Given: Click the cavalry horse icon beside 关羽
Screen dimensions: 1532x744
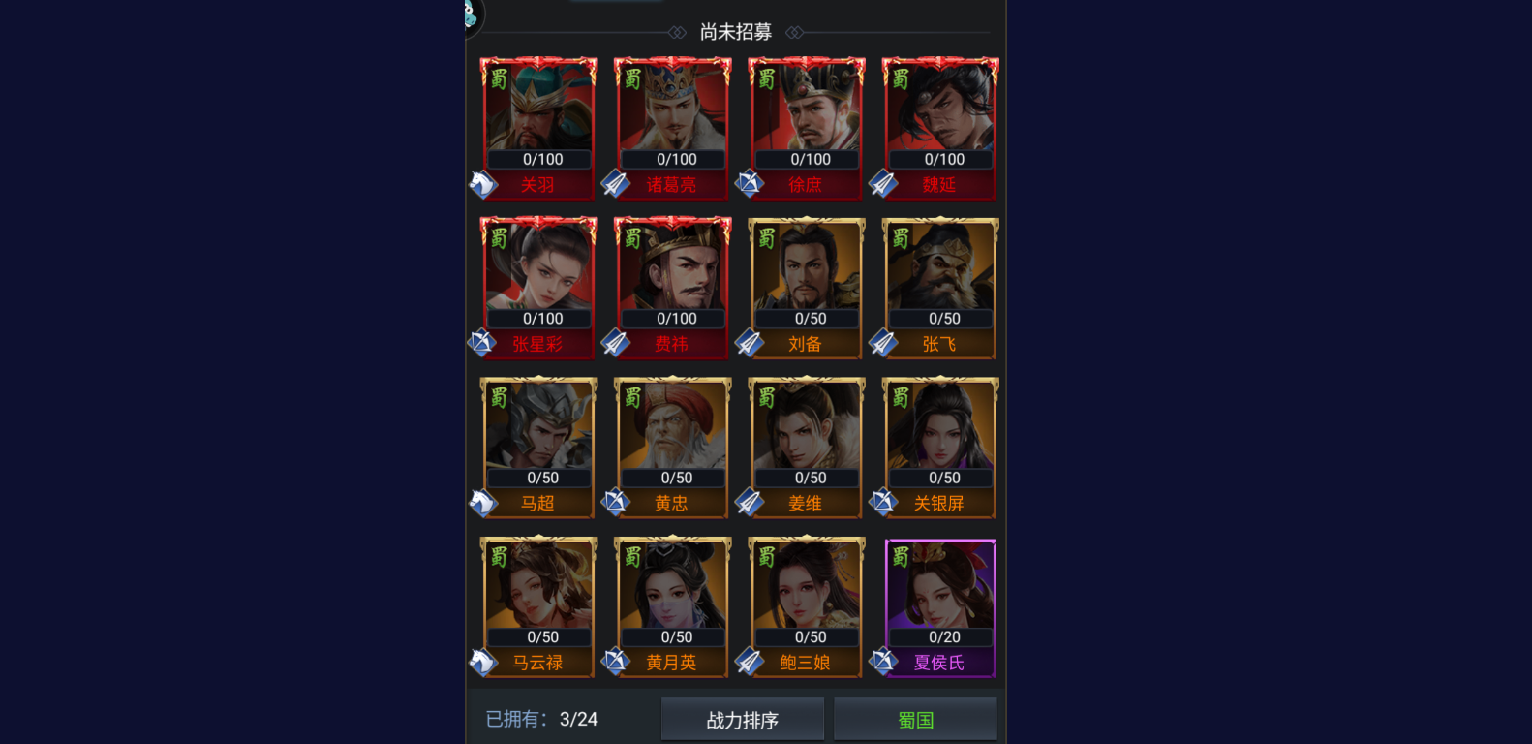Looking at the screenshot, I should tap(482, 183).
